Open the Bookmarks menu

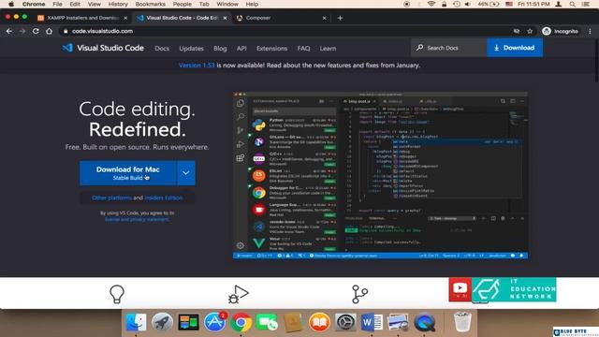pos(150,4)
